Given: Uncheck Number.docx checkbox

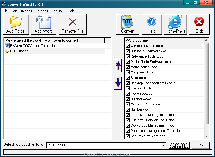Looking at the screenshot, I should pos(128,99).
